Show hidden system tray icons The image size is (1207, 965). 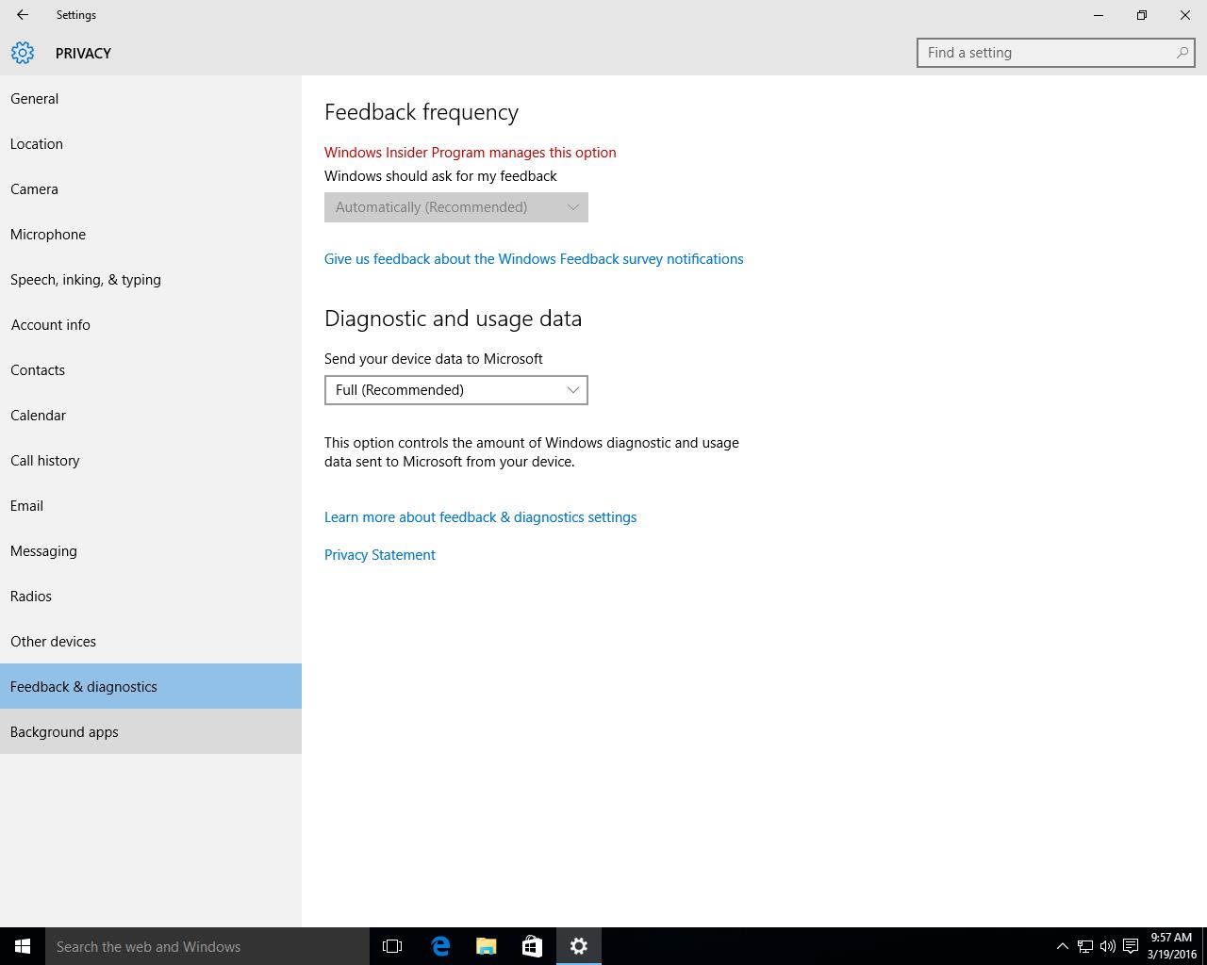[x=1062, y=946]
